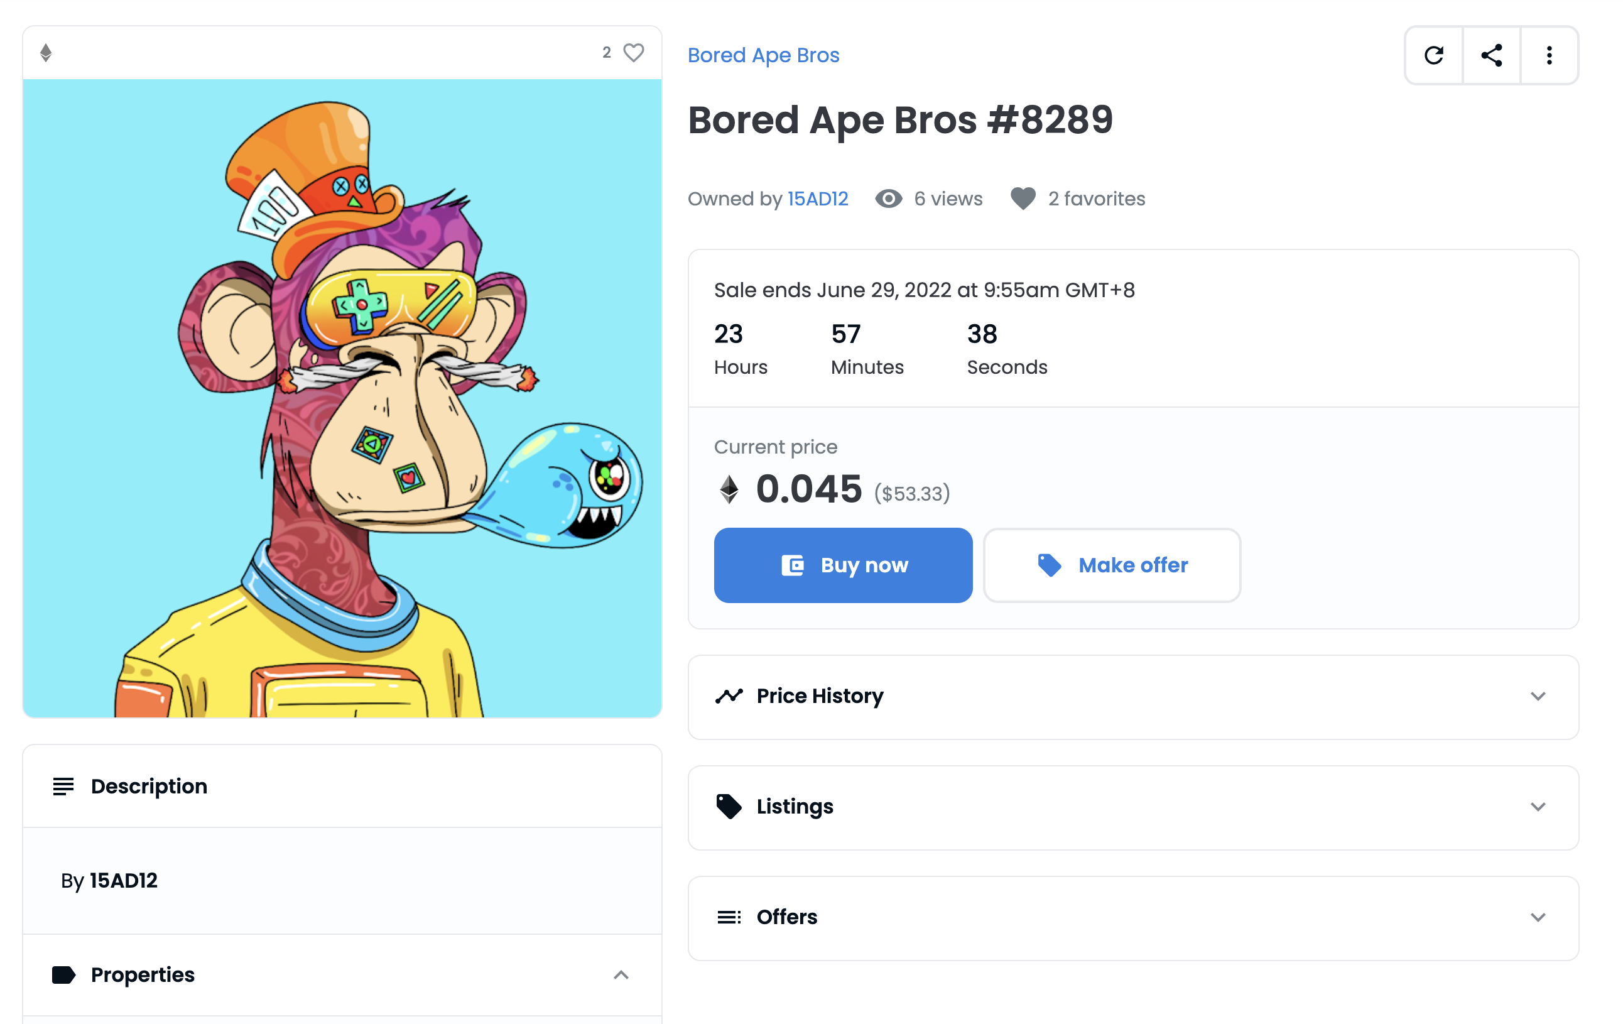Image resolution: width=1623 pixels, height=1024 pixels.
Task: Click the Description section header
Action: tap(149, 786)
